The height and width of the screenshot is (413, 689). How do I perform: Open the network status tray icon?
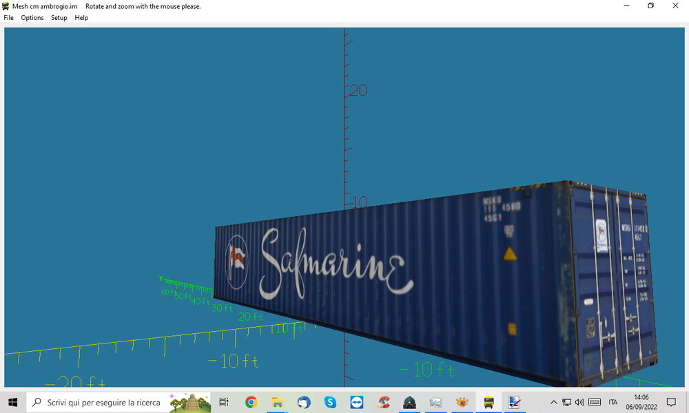(567, 402)
